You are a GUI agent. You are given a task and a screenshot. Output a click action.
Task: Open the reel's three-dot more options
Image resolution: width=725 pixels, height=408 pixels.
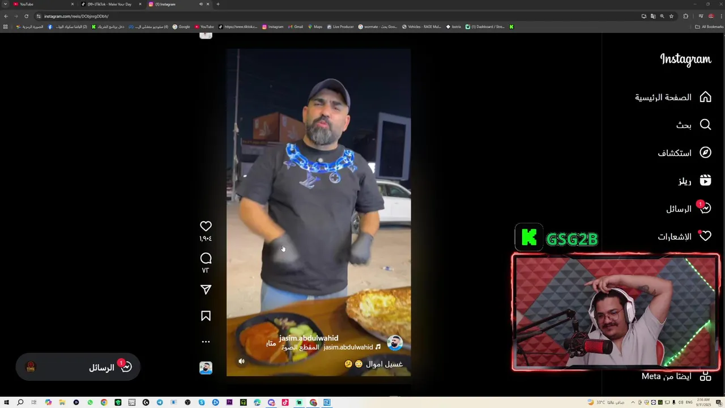coord(206,342)
